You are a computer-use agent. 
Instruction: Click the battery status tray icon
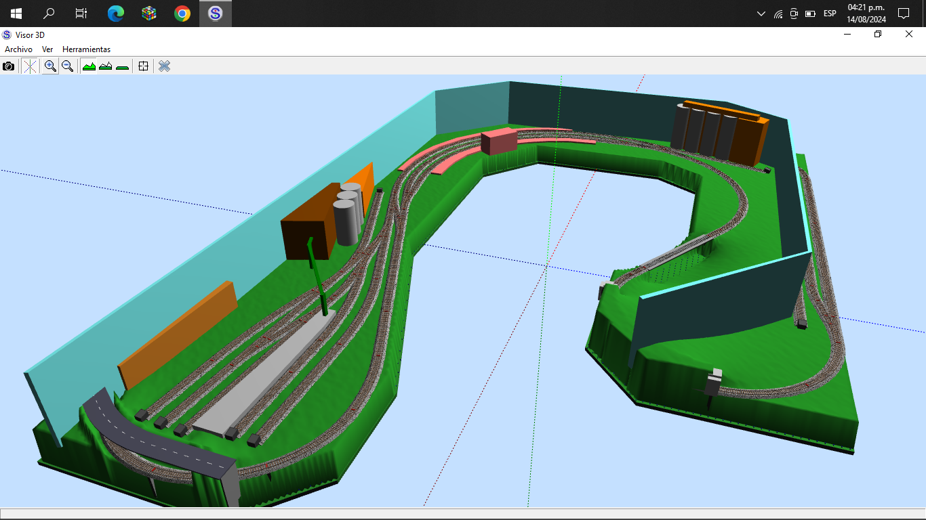click(810, 14)
